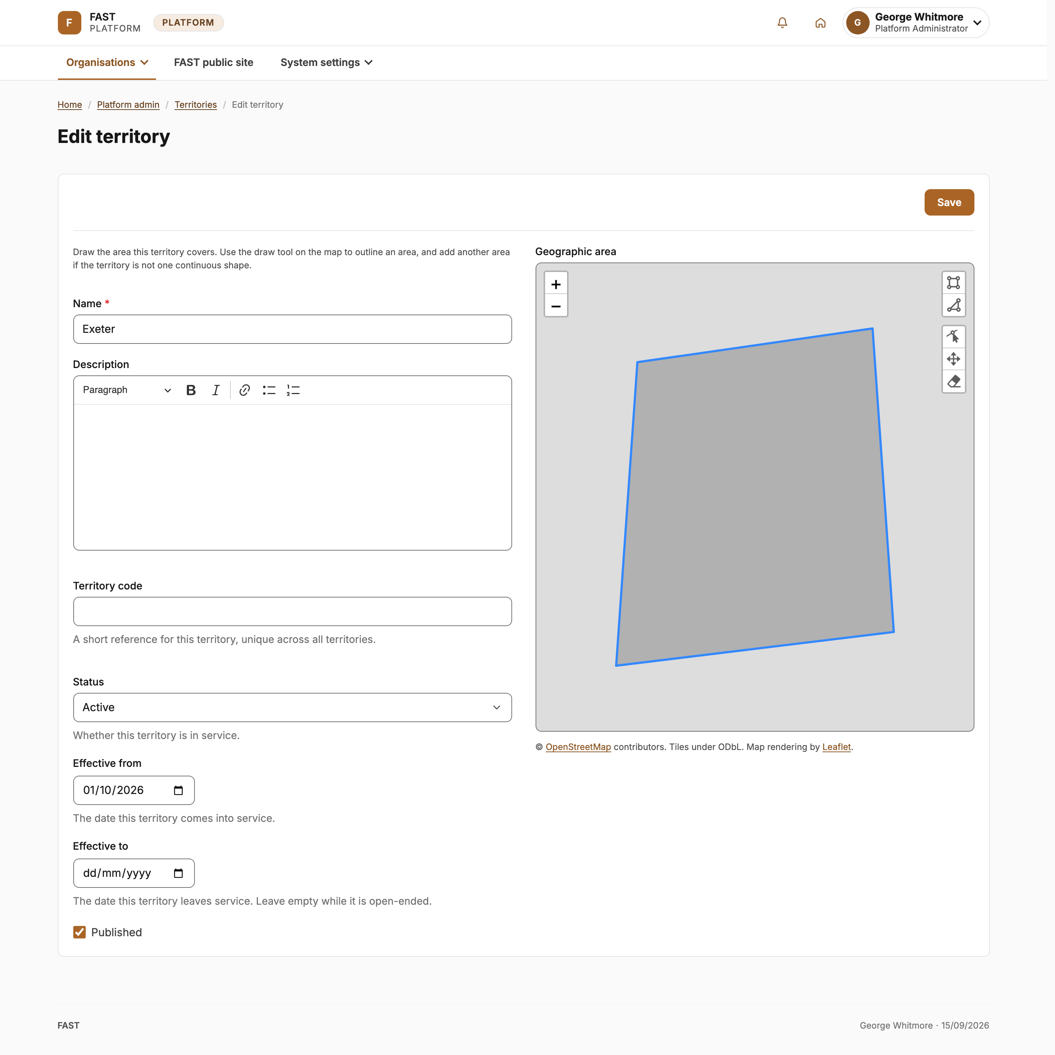Zoom out on the map
The width and height of the screenshot is (1055, 1055).
pos(556,306)
